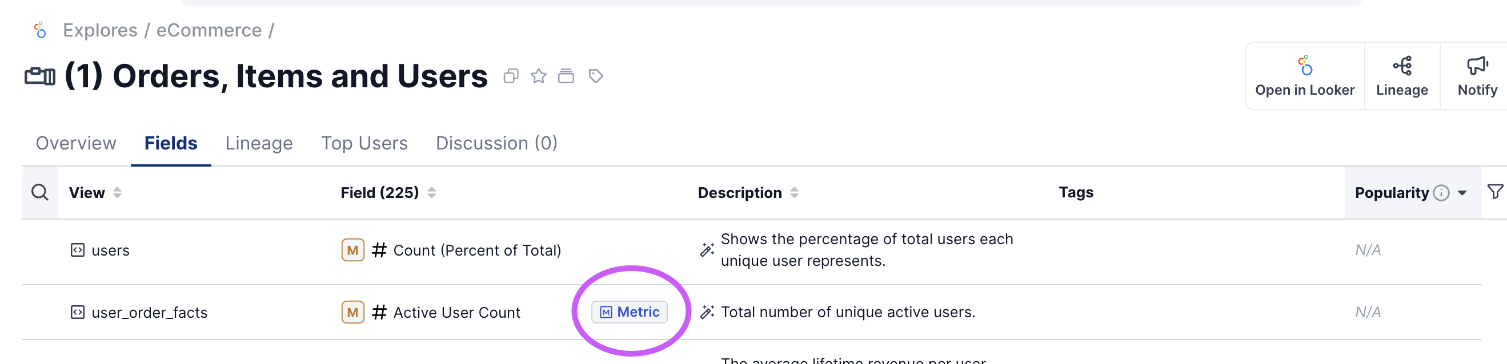Switch to the Overview tab

[x=76, y=143]
